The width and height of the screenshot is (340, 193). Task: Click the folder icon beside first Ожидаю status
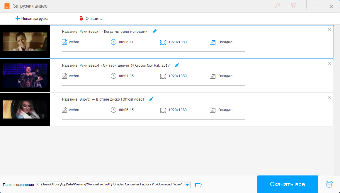[x=213, y=42]
